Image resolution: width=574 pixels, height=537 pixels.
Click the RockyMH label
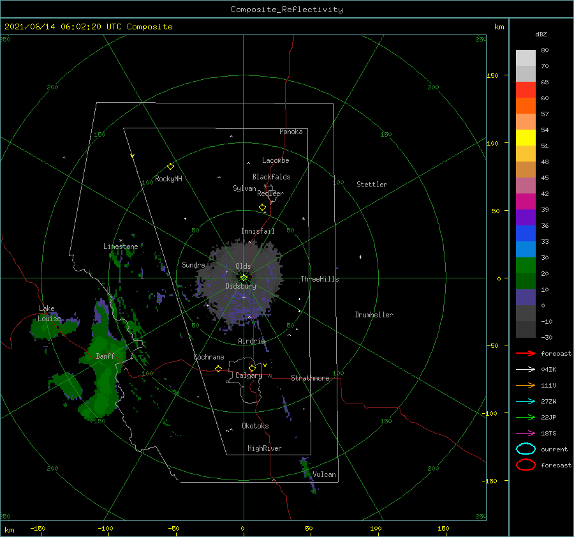coord(168,179)
